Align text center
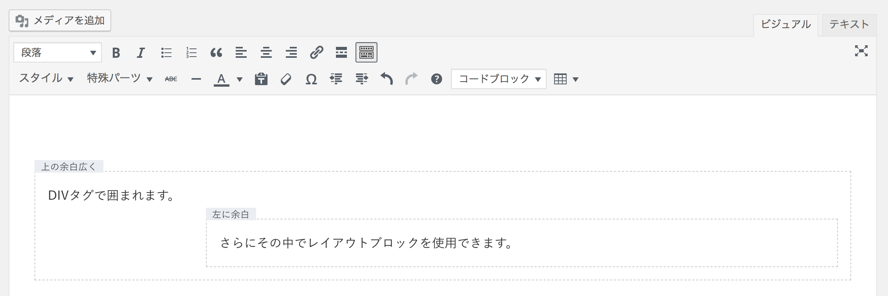This screenshot has width=888, height=296. [x=266, y=52]
